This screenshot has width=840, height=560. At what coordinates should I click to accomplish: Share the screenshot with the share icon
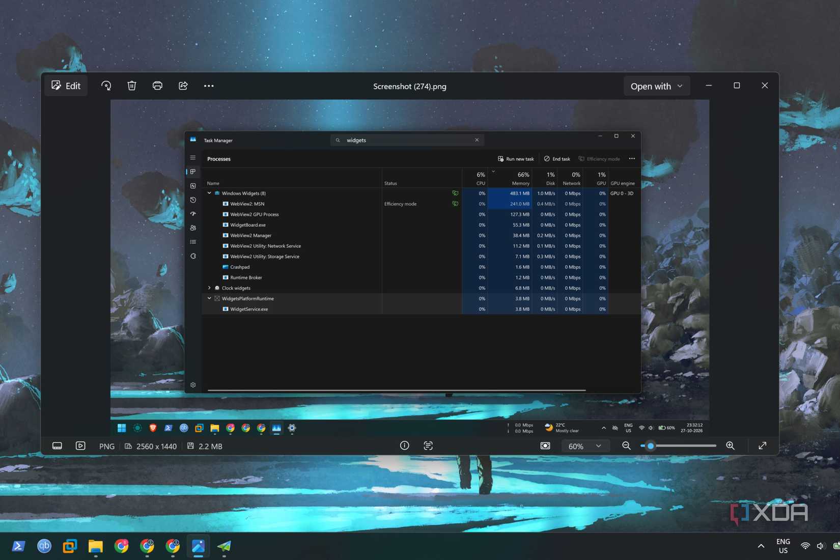click(x=183, y=86)
